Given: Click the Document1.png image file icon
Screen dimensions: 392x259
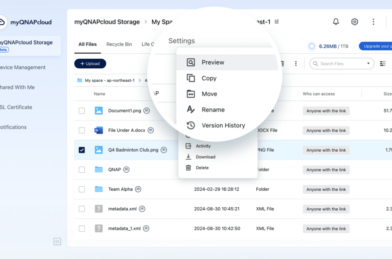Looking at the screenshot, I should tap(99, 110).
